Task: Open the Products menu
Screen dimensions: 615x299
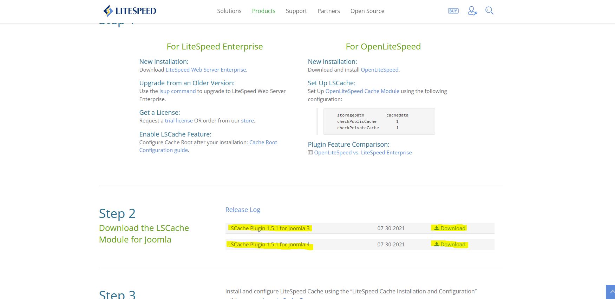Action: (x=263, y=11)
